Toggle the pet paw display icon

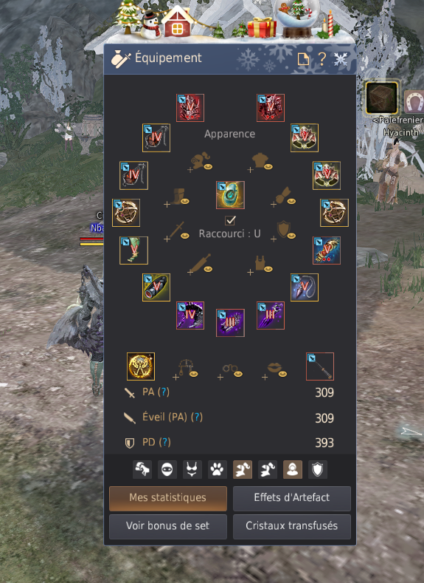pos(217,470)
